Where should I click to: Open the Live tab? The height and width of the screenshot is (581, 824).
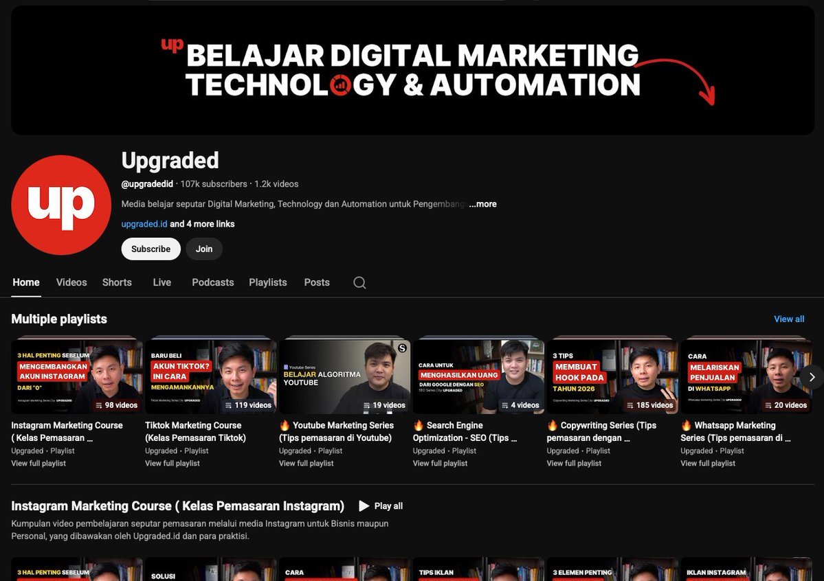162,282
